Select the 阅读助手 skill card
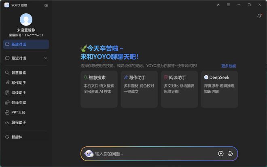Viewport: 267px width, 167px height. pos(180,89)
